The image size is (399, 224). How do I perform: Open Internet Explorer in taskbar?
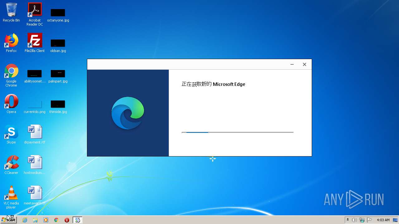click(x=25, y=220)
